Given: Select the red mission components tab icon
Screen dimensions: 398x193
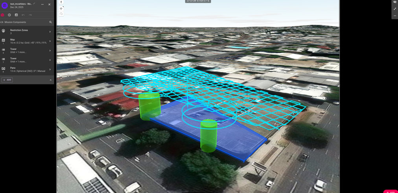Looking at the screenshot, I should point(3,15).
